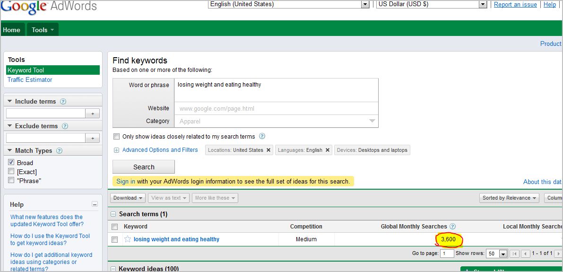Remove the Languages: English filter

pos(327,150)
